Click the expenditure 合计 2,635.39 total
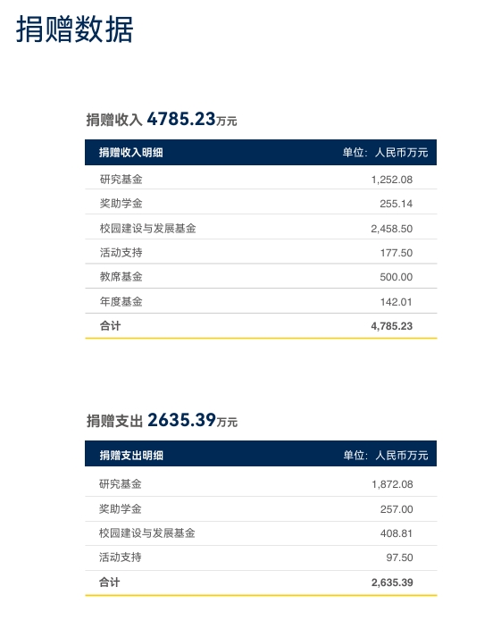 261,583
